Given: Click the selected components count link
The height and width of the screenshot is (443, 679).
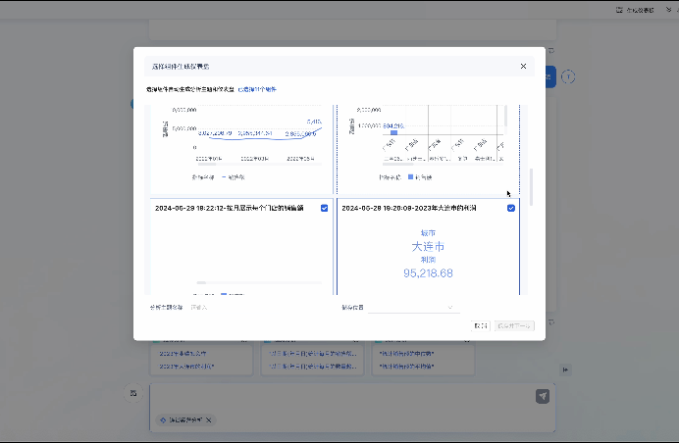Looking at the screenshot, I should tap(257, 89).
